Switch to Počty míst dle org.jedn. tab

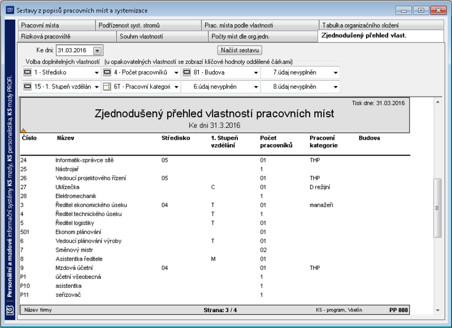(263, 37)
